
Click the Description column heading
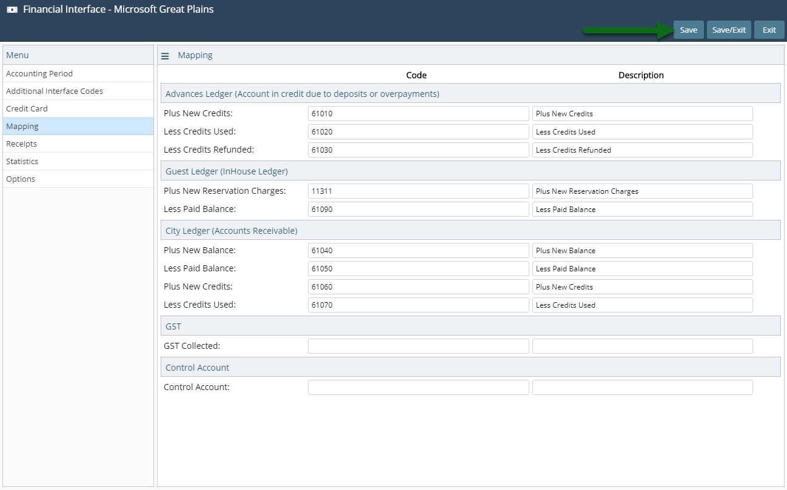coord(641,75)
